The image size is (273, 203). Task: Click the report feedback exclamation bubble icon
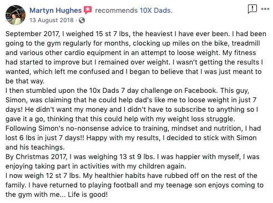(x=252, y=9)
